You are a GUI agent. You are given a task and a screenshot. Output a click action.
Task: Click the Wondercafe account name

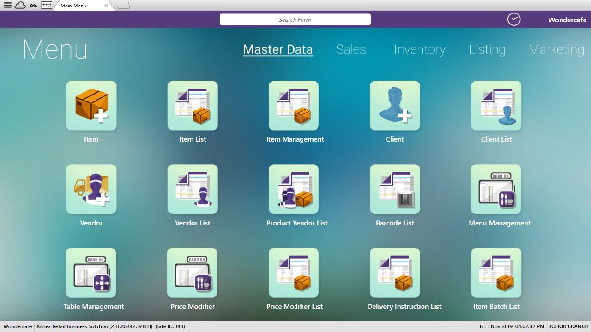(x=567, y=20)
